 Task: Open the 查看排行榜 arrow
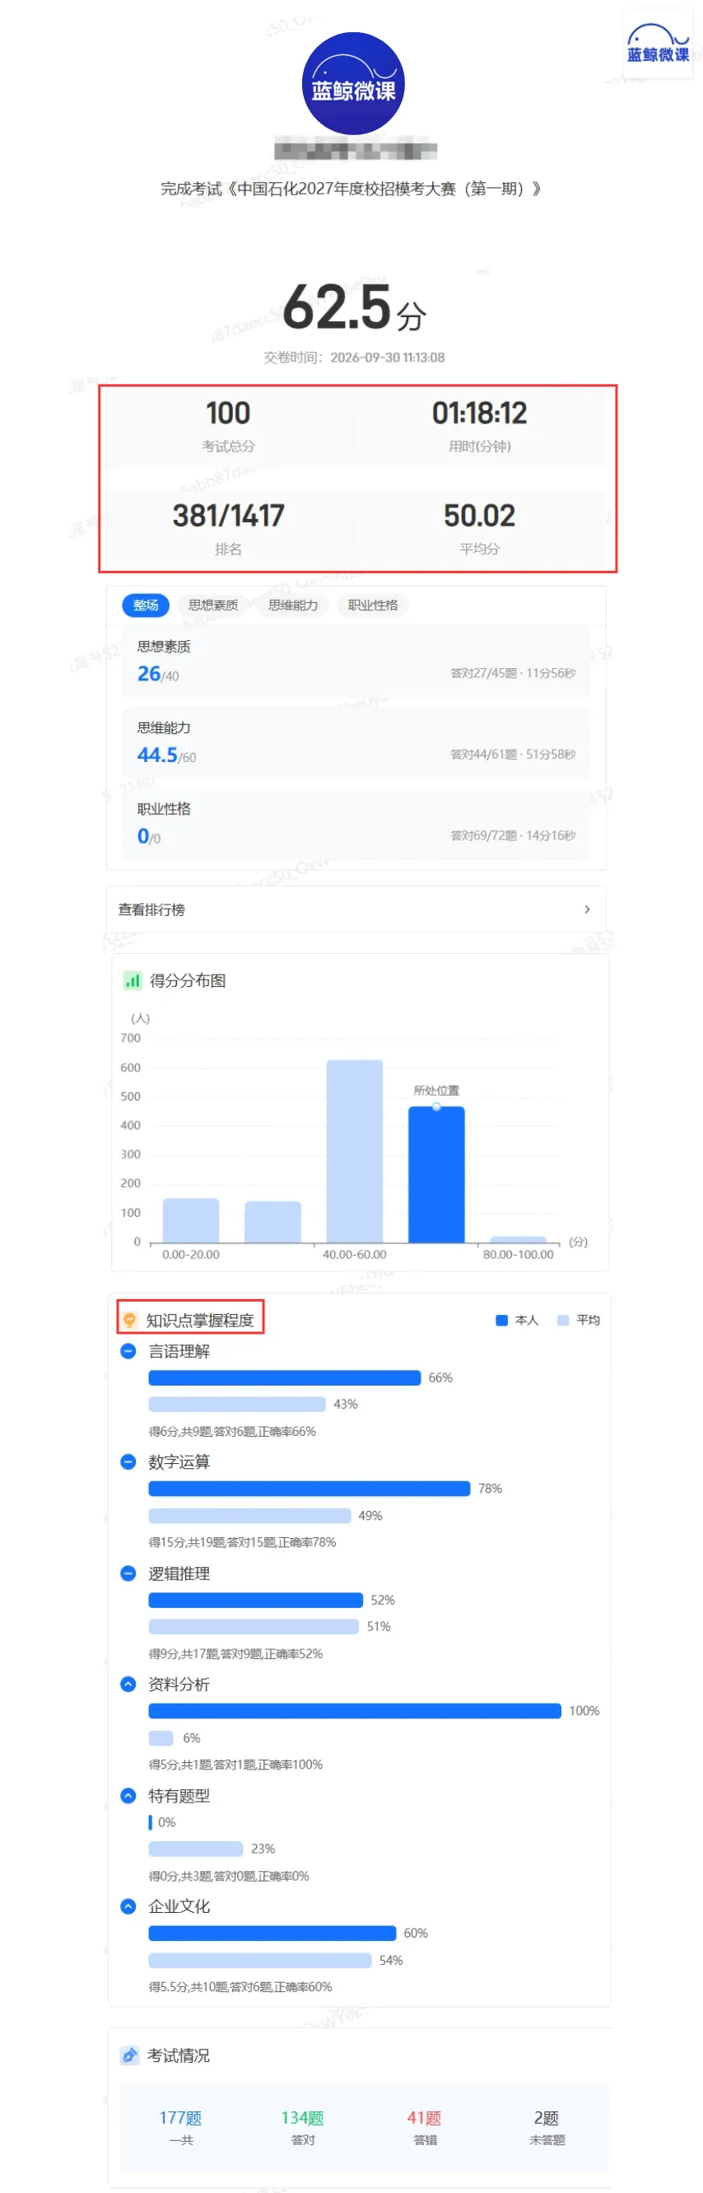click(x=586, y=909)
